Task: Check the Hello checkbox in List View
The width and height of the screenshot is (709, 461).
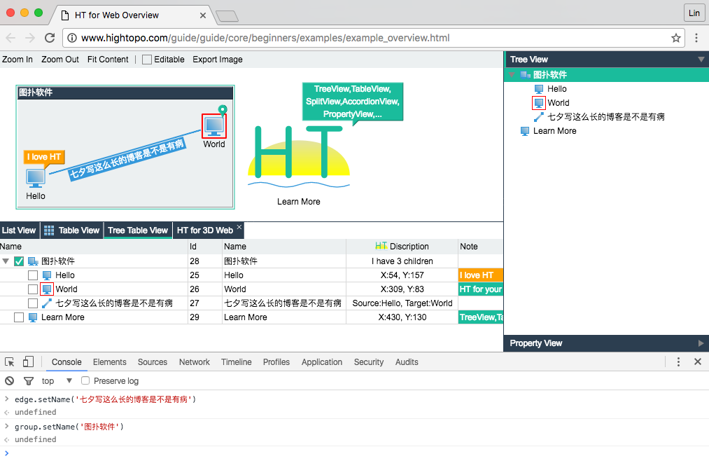Action: [x=31, y=275]
